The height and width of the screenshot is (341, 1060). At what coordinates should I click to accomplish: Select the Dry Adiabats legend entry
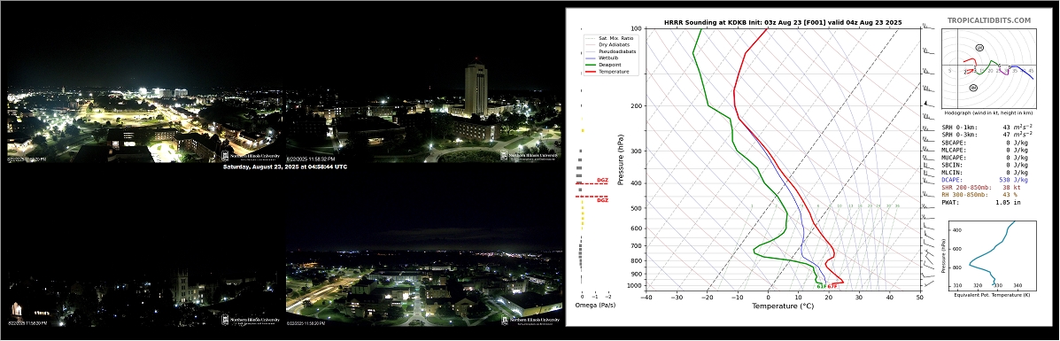coord(607,44)
